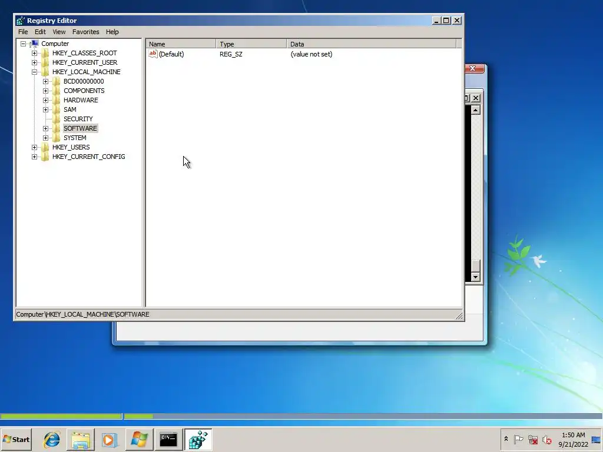
Task: Click HKEY_CURRENT_USER folder icon
Action: coord(45,62)
